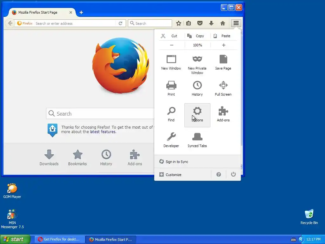The height and width of the screenshot is (244, 325).
Task: Open Developer wrench tools
Action: (x=171, y=140)
